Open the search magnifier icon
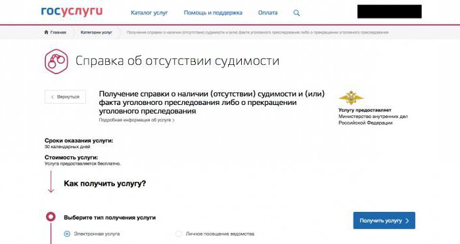 (x=296, y=13)
